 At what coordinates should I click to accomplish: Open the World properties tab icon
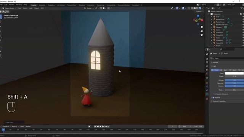coord(207,73)
